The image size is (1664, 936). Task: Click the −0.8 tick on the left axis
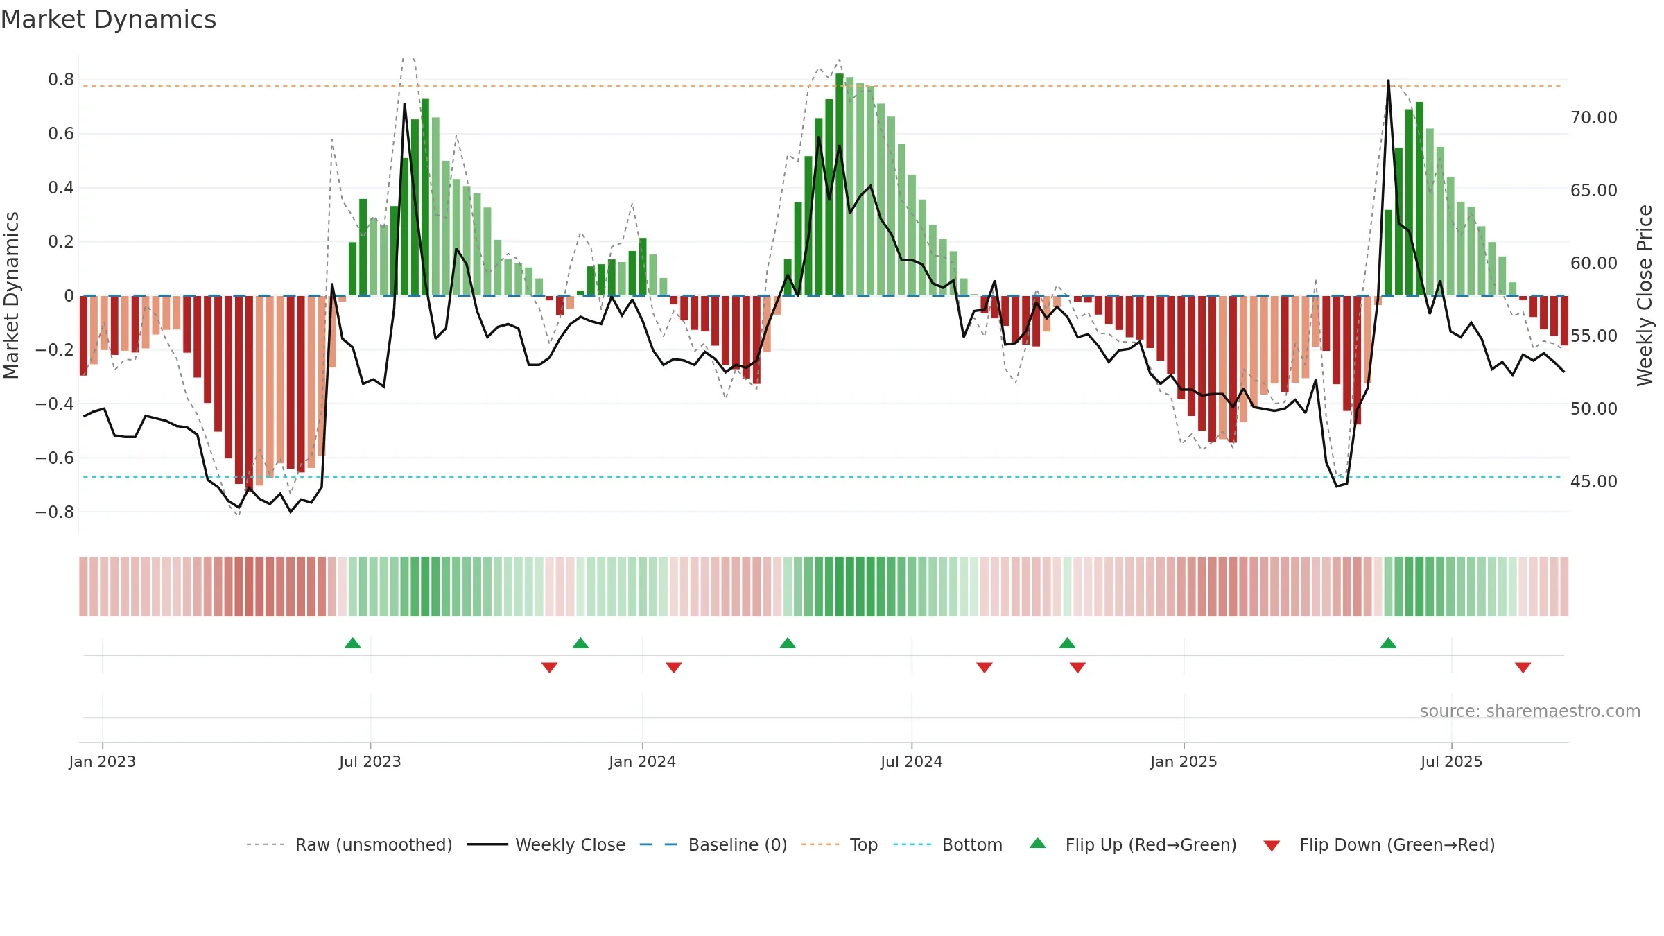(x=55, y=512)
